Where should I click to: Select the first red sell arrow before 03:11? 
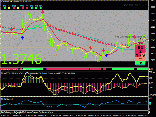click(x=11, y=29)
